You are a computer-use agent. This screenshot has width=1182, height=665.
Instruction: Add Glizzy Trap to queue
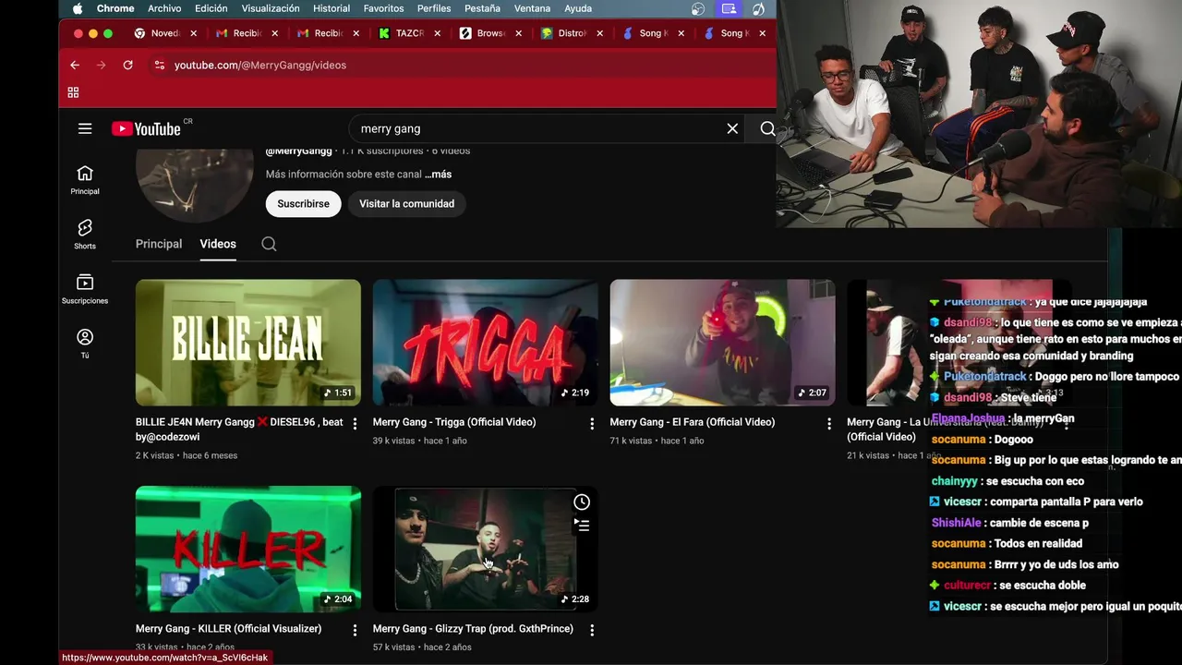(x=582, y=526)
